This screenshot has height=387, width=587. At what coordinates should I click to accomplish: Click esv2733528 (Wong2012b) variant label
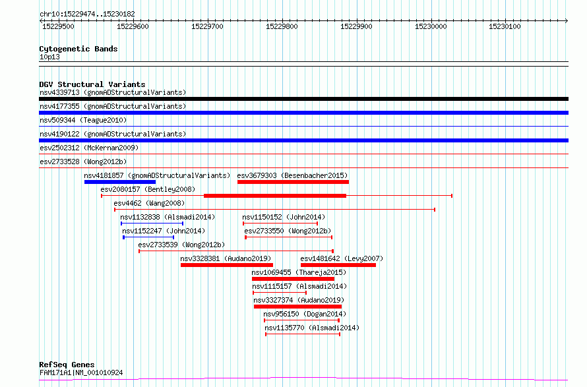(83, 162)
